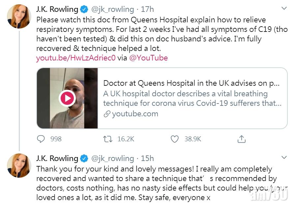Click the 15h timestamp on the second tweet
295x207 pixels.
click(x=147, y=158)
